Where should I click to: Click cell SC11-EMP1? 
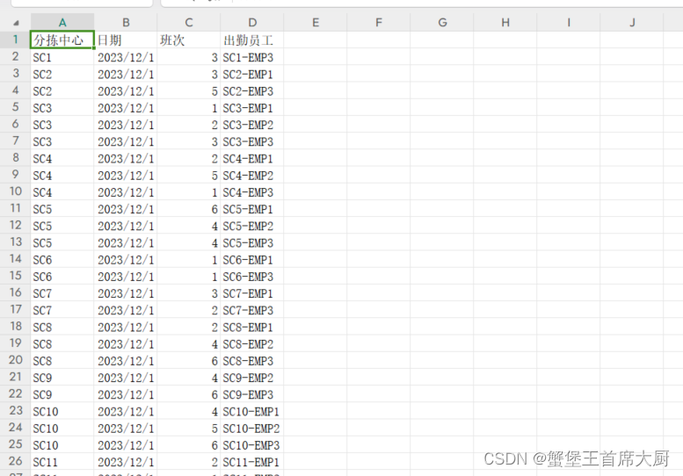[252, 462]
